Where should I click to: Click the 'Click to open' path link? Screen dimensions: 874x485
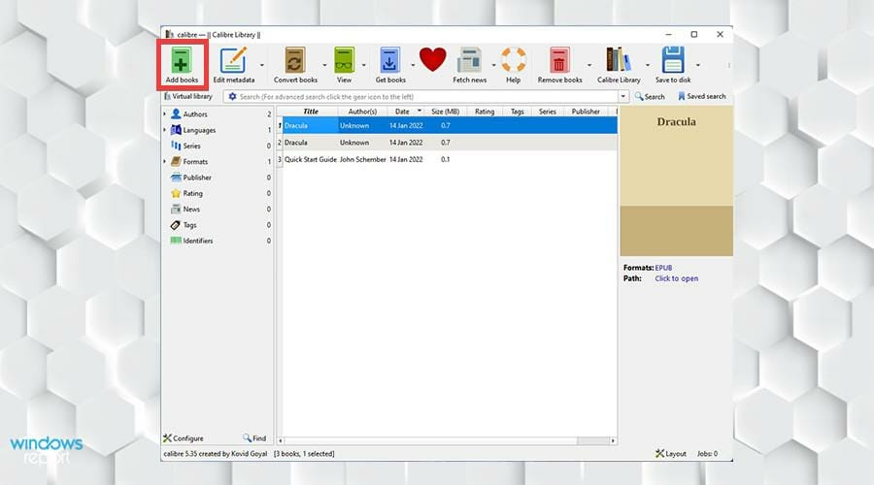[x=676, y=278]
